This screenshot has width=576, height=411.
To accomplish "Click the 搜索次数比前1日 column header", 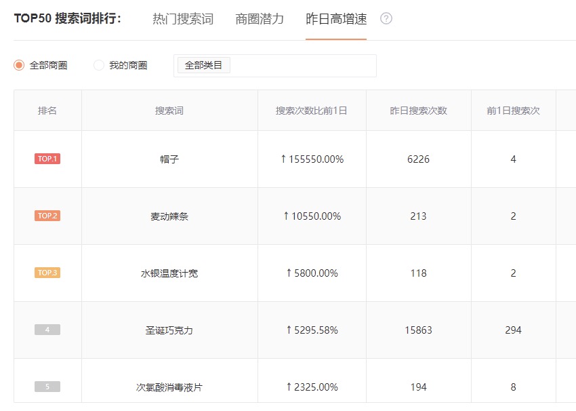I will click(312, 111).
